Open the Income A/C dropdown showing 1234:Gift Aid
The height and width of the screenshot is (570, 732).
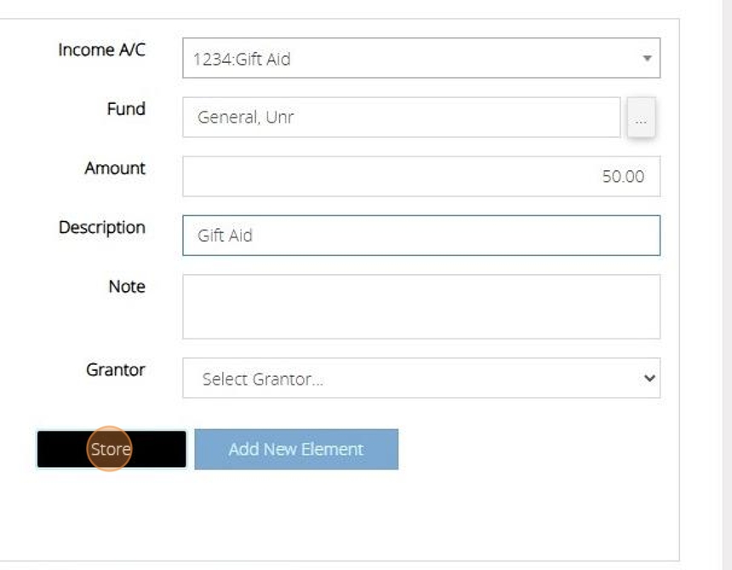point(409,59)
